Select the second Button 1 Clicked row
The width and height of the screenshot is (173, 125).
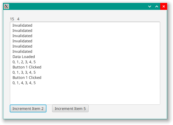85,77
